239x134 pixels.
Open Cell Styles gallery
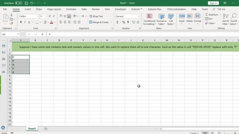tap(171, 19)
